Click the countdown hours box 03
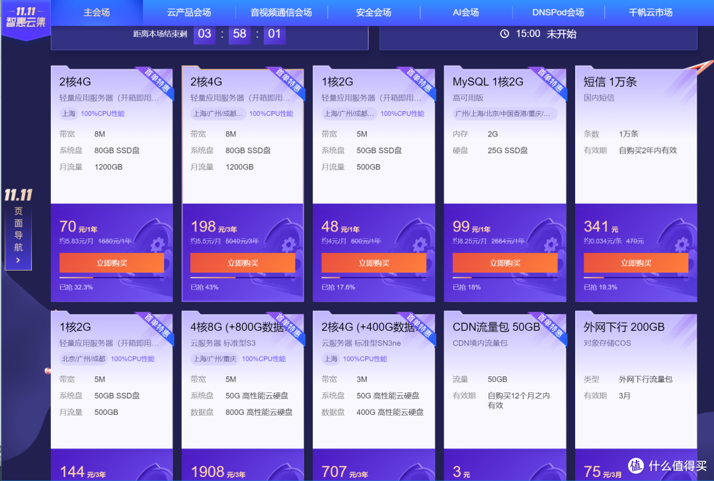Viewport: 714px width, 481px height. 204,34
